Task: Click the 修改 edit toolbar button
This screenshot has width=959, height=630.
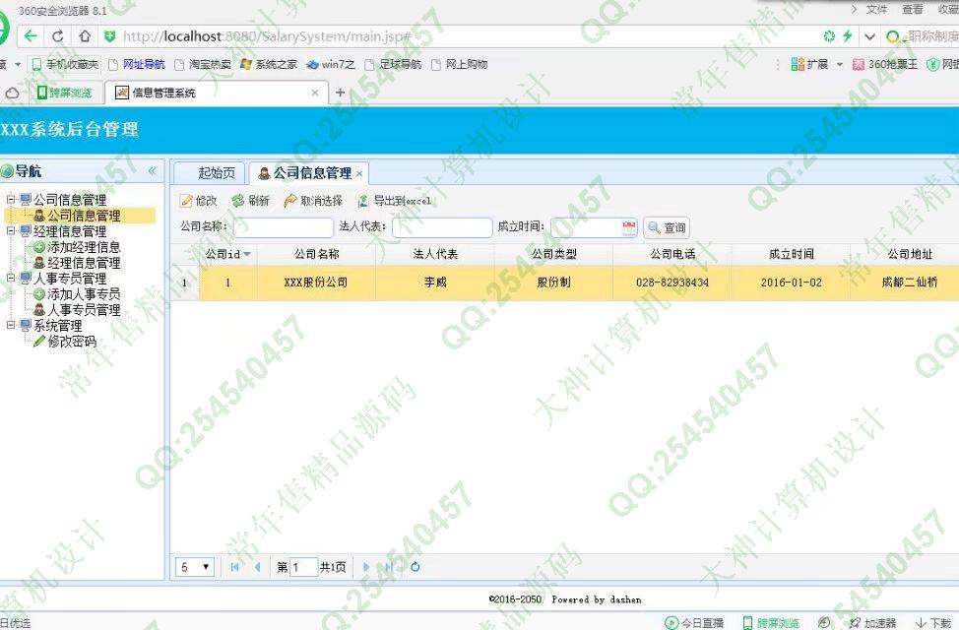Action: pos(199,201)
